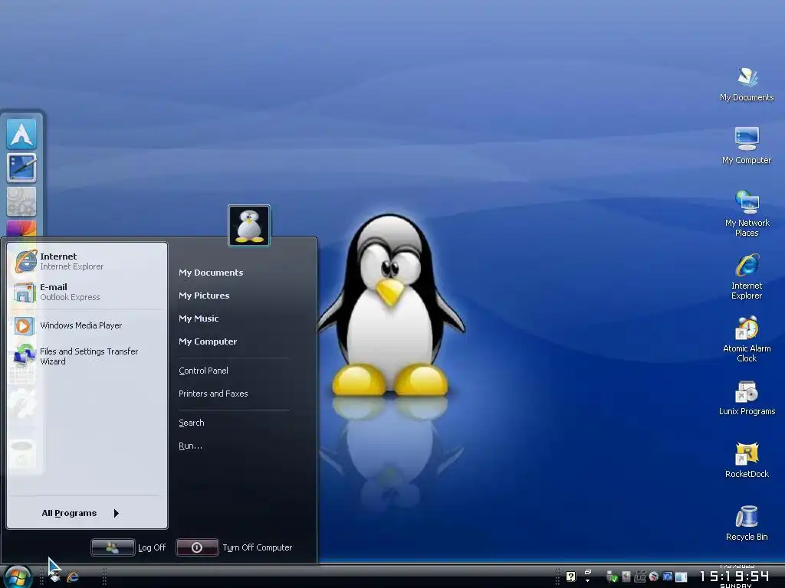This screenshot has height=588, width=785.
Task: Open Search from Start menu
Action: tap(191, 423)
